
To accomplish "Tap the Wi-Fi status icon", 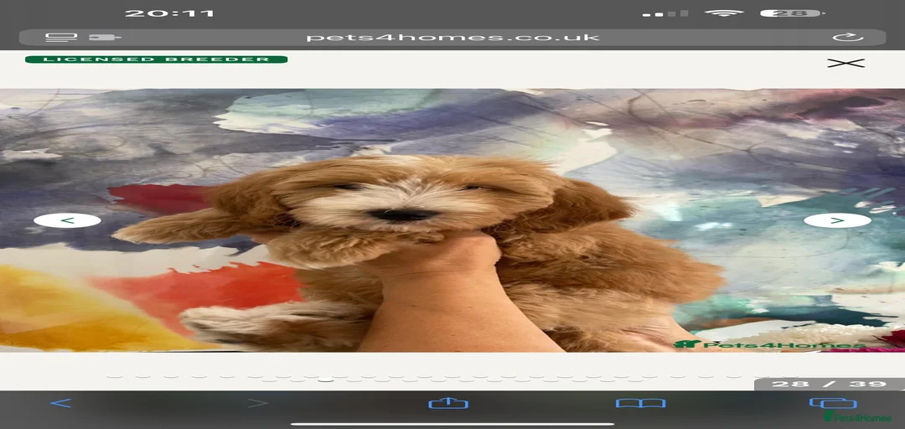I will [x=724, y=13].
